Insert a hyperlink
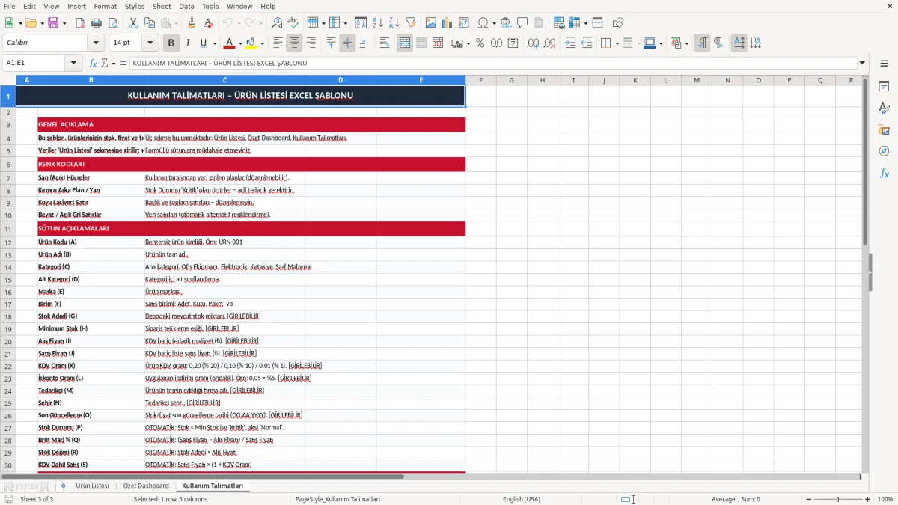 507,23
